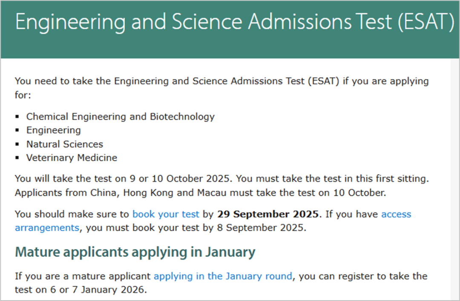Screen dimensions: 460x301
Task: Click the "Veterinary Medicine" list item
Action: coord(72,158)
